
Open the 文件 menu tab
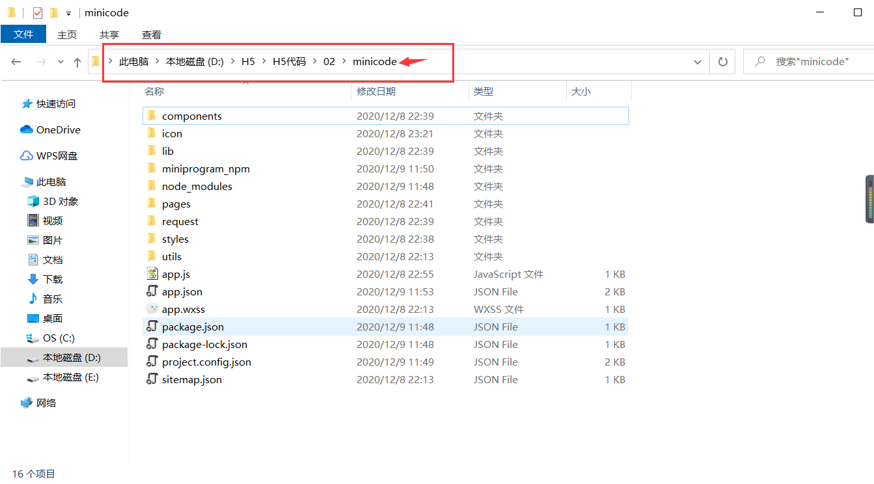coord(23,34)
